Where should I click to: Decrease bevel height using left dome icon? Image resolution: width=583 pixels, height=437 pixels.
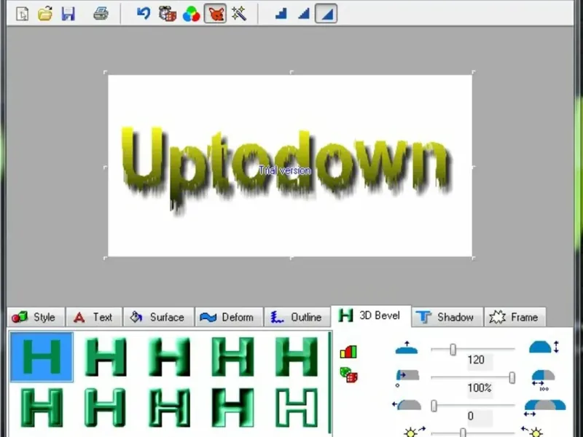[407, 348]
